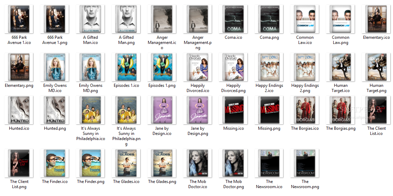The width and height of the screenshot is (393, 196).
Task: Click the "Missing.ico" file name label
Action: (x=234, y=129)
